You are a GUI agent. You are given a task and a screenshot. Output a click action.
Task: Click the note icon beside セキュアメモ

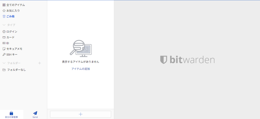pyautogui.click(x=4, y=49)
